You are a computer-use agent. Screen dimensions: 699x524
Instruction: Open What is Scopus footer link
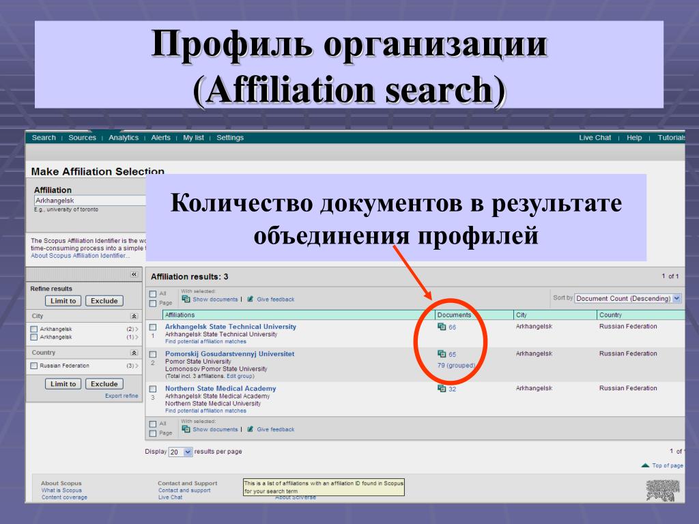click(61, 490)
